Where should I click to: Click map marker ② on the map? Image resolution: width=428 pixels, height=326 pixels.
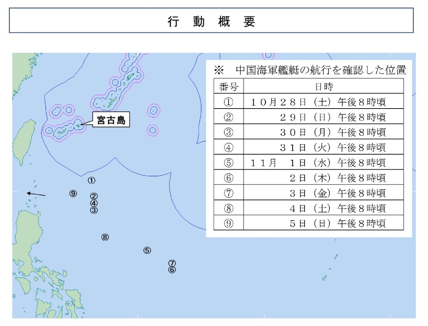coord(94,196)
